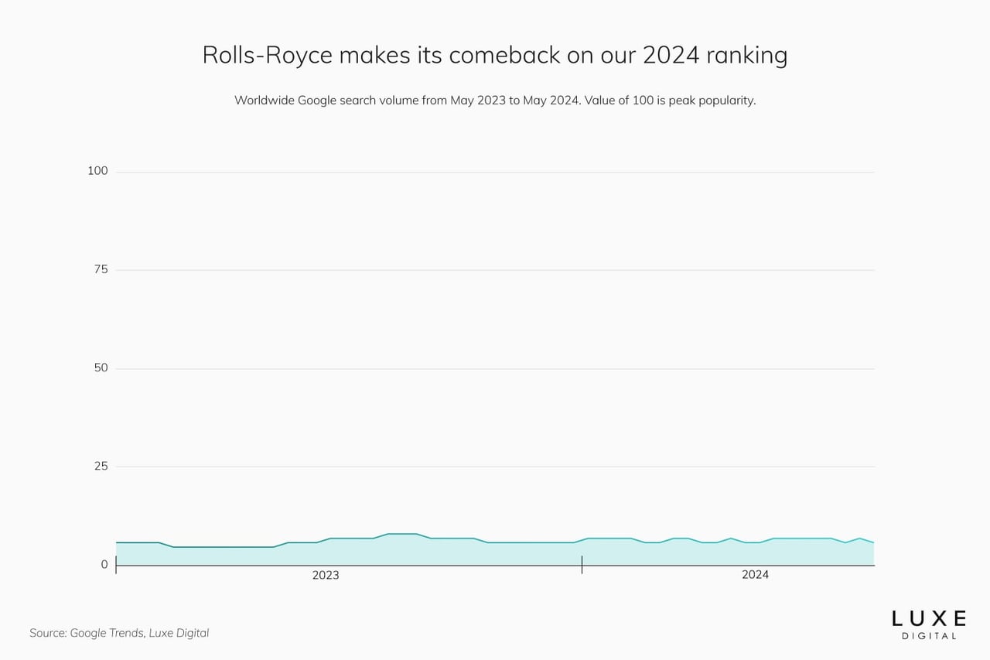Select the subtitle about worldwide Google search volume
990x660 pixels.
(495, 101)
